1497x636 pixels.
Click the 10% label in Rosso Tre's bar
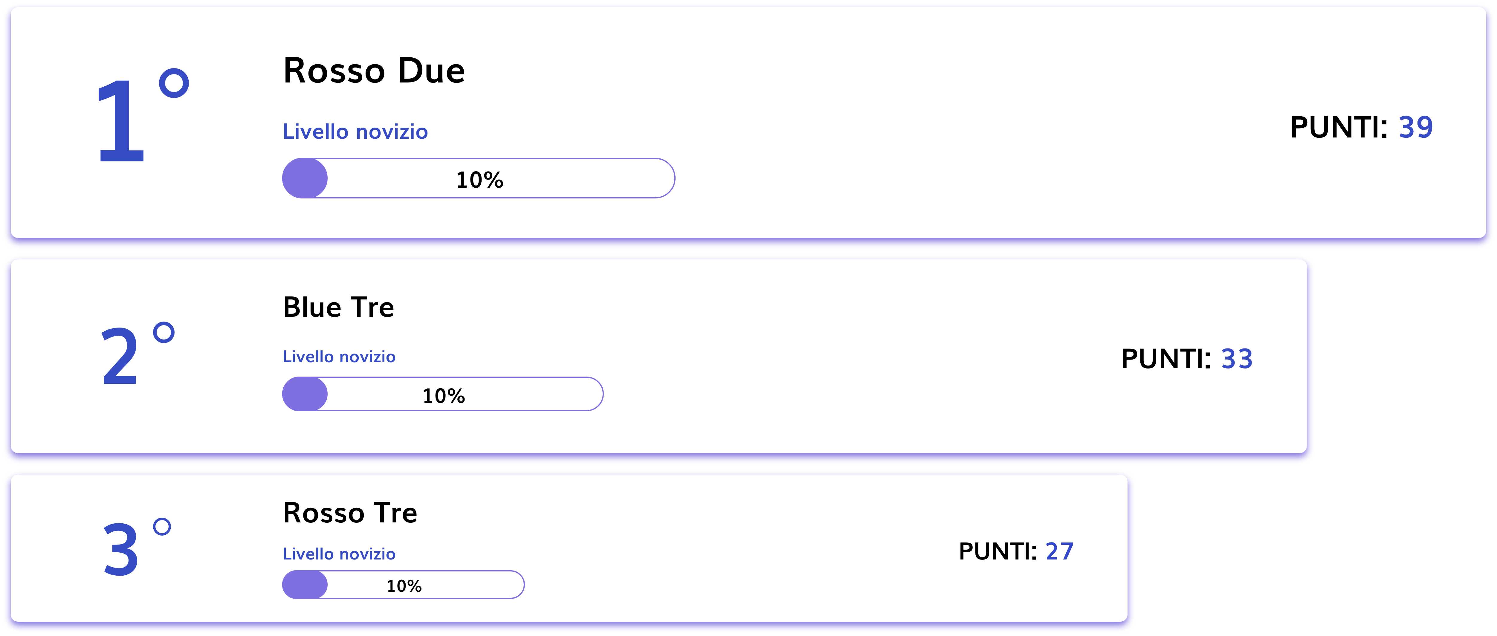pos(404,586)
